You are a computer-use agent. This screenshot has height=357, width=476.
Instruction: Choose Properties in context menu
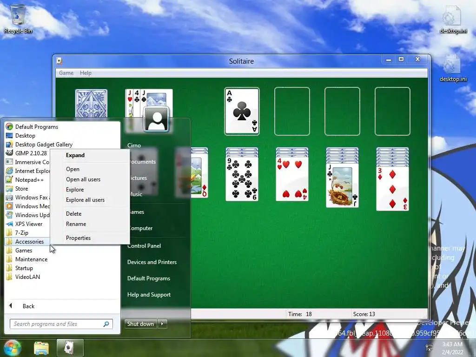[x=90, y=238]
